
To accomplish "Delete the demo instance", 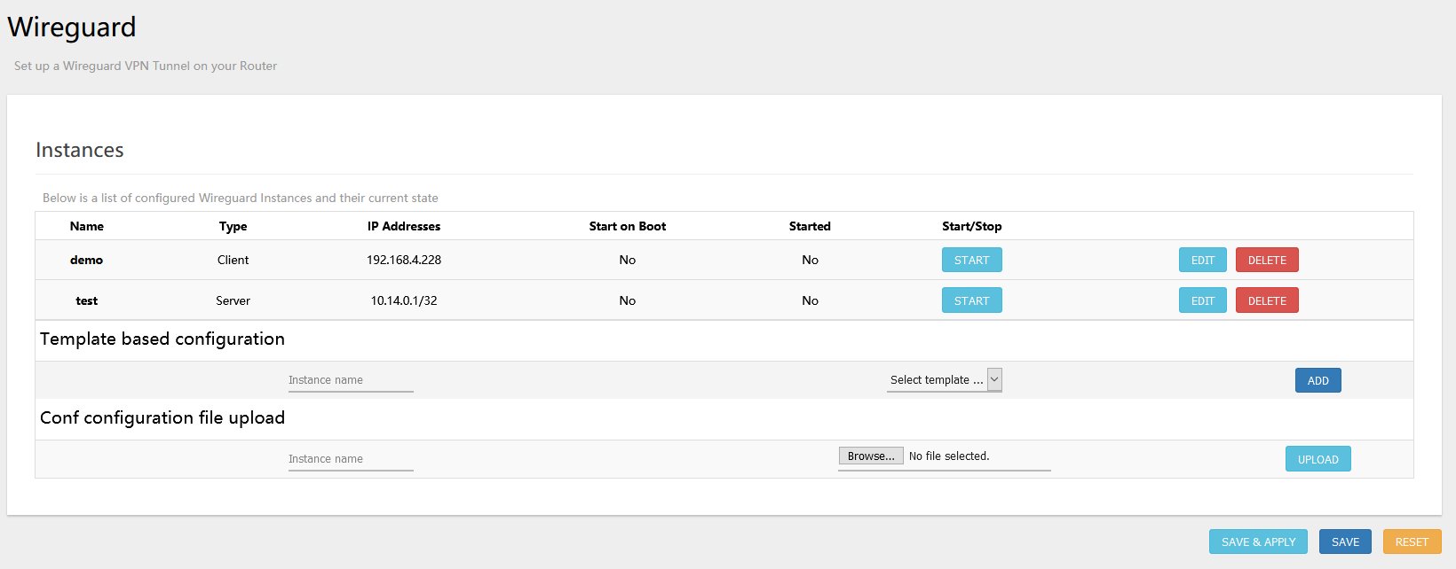I will (1267, 260).
